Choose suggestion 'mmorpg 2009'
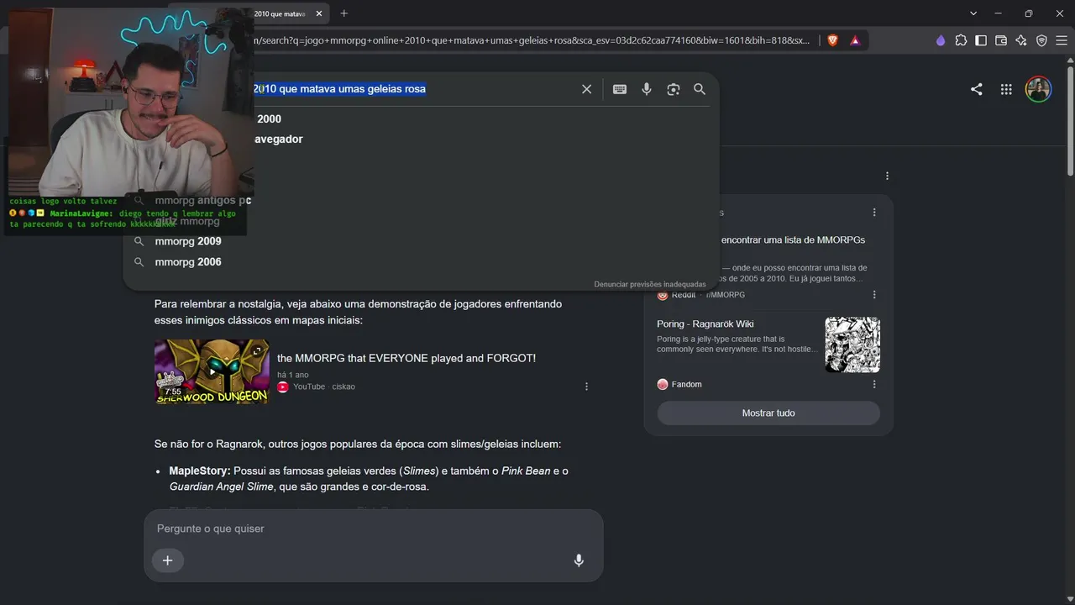This screenshot has height=605, width=1075. tap(188, 241)
